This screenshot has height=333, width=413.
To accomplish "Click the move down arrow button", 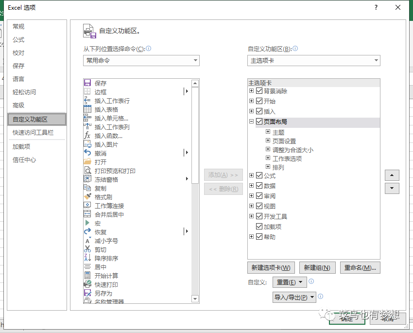I will pyautogui.click(x=392, y=188).
